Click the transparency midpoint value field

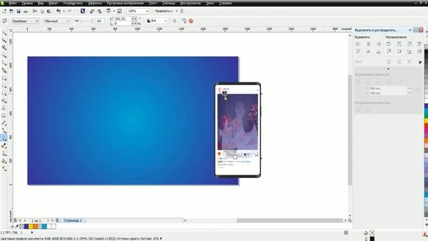pos(100,21)
